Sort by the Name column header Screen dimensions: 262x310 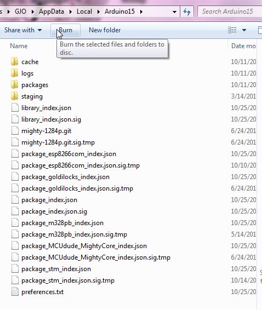[19, 46]
